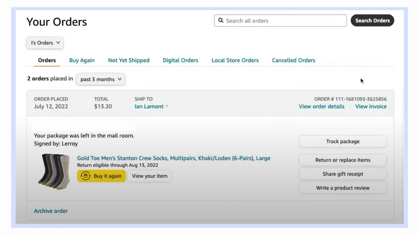Open the past 3 months dropdown
The width and height of the screenshot is (419, 235).
click(x=101, y=79)
